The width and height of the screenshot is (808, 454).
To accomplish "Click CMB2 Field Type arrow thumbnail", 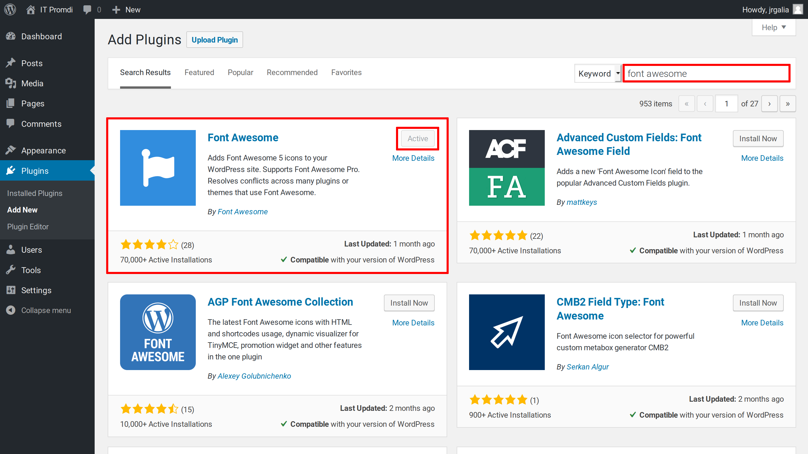I will (507, 332).
